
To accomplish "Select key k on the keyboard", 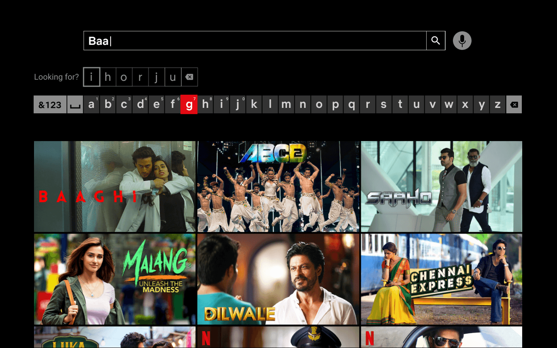I will [254, 104].
